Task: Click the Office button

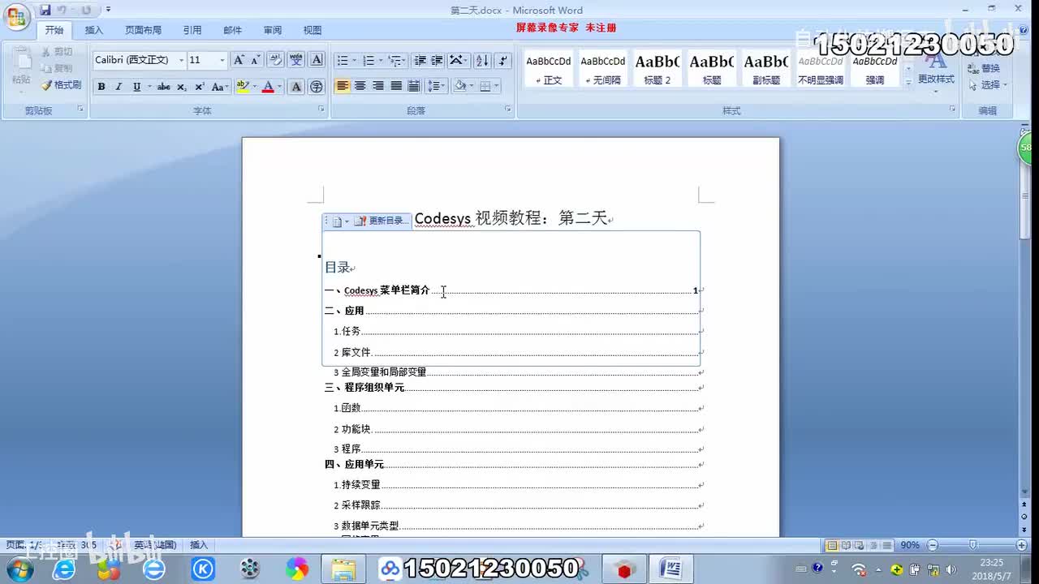Action: [x=16, y=15]
